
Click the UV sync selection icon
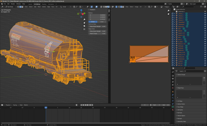(x=116, y=7)
